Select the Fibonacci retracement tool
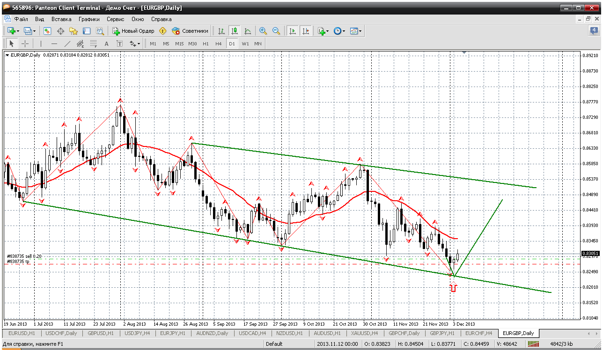This screenshot has width=603, height=350. point(94,44)
